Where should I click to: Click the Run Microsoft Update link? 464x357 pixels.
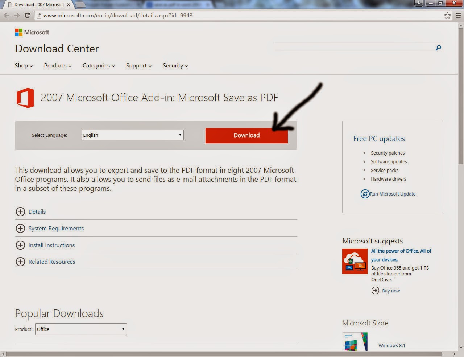click(x=393, y=194)
